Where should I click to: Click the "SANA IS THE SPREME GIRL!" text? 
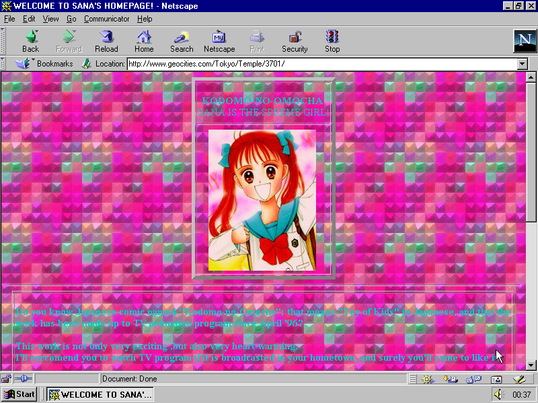263,112
